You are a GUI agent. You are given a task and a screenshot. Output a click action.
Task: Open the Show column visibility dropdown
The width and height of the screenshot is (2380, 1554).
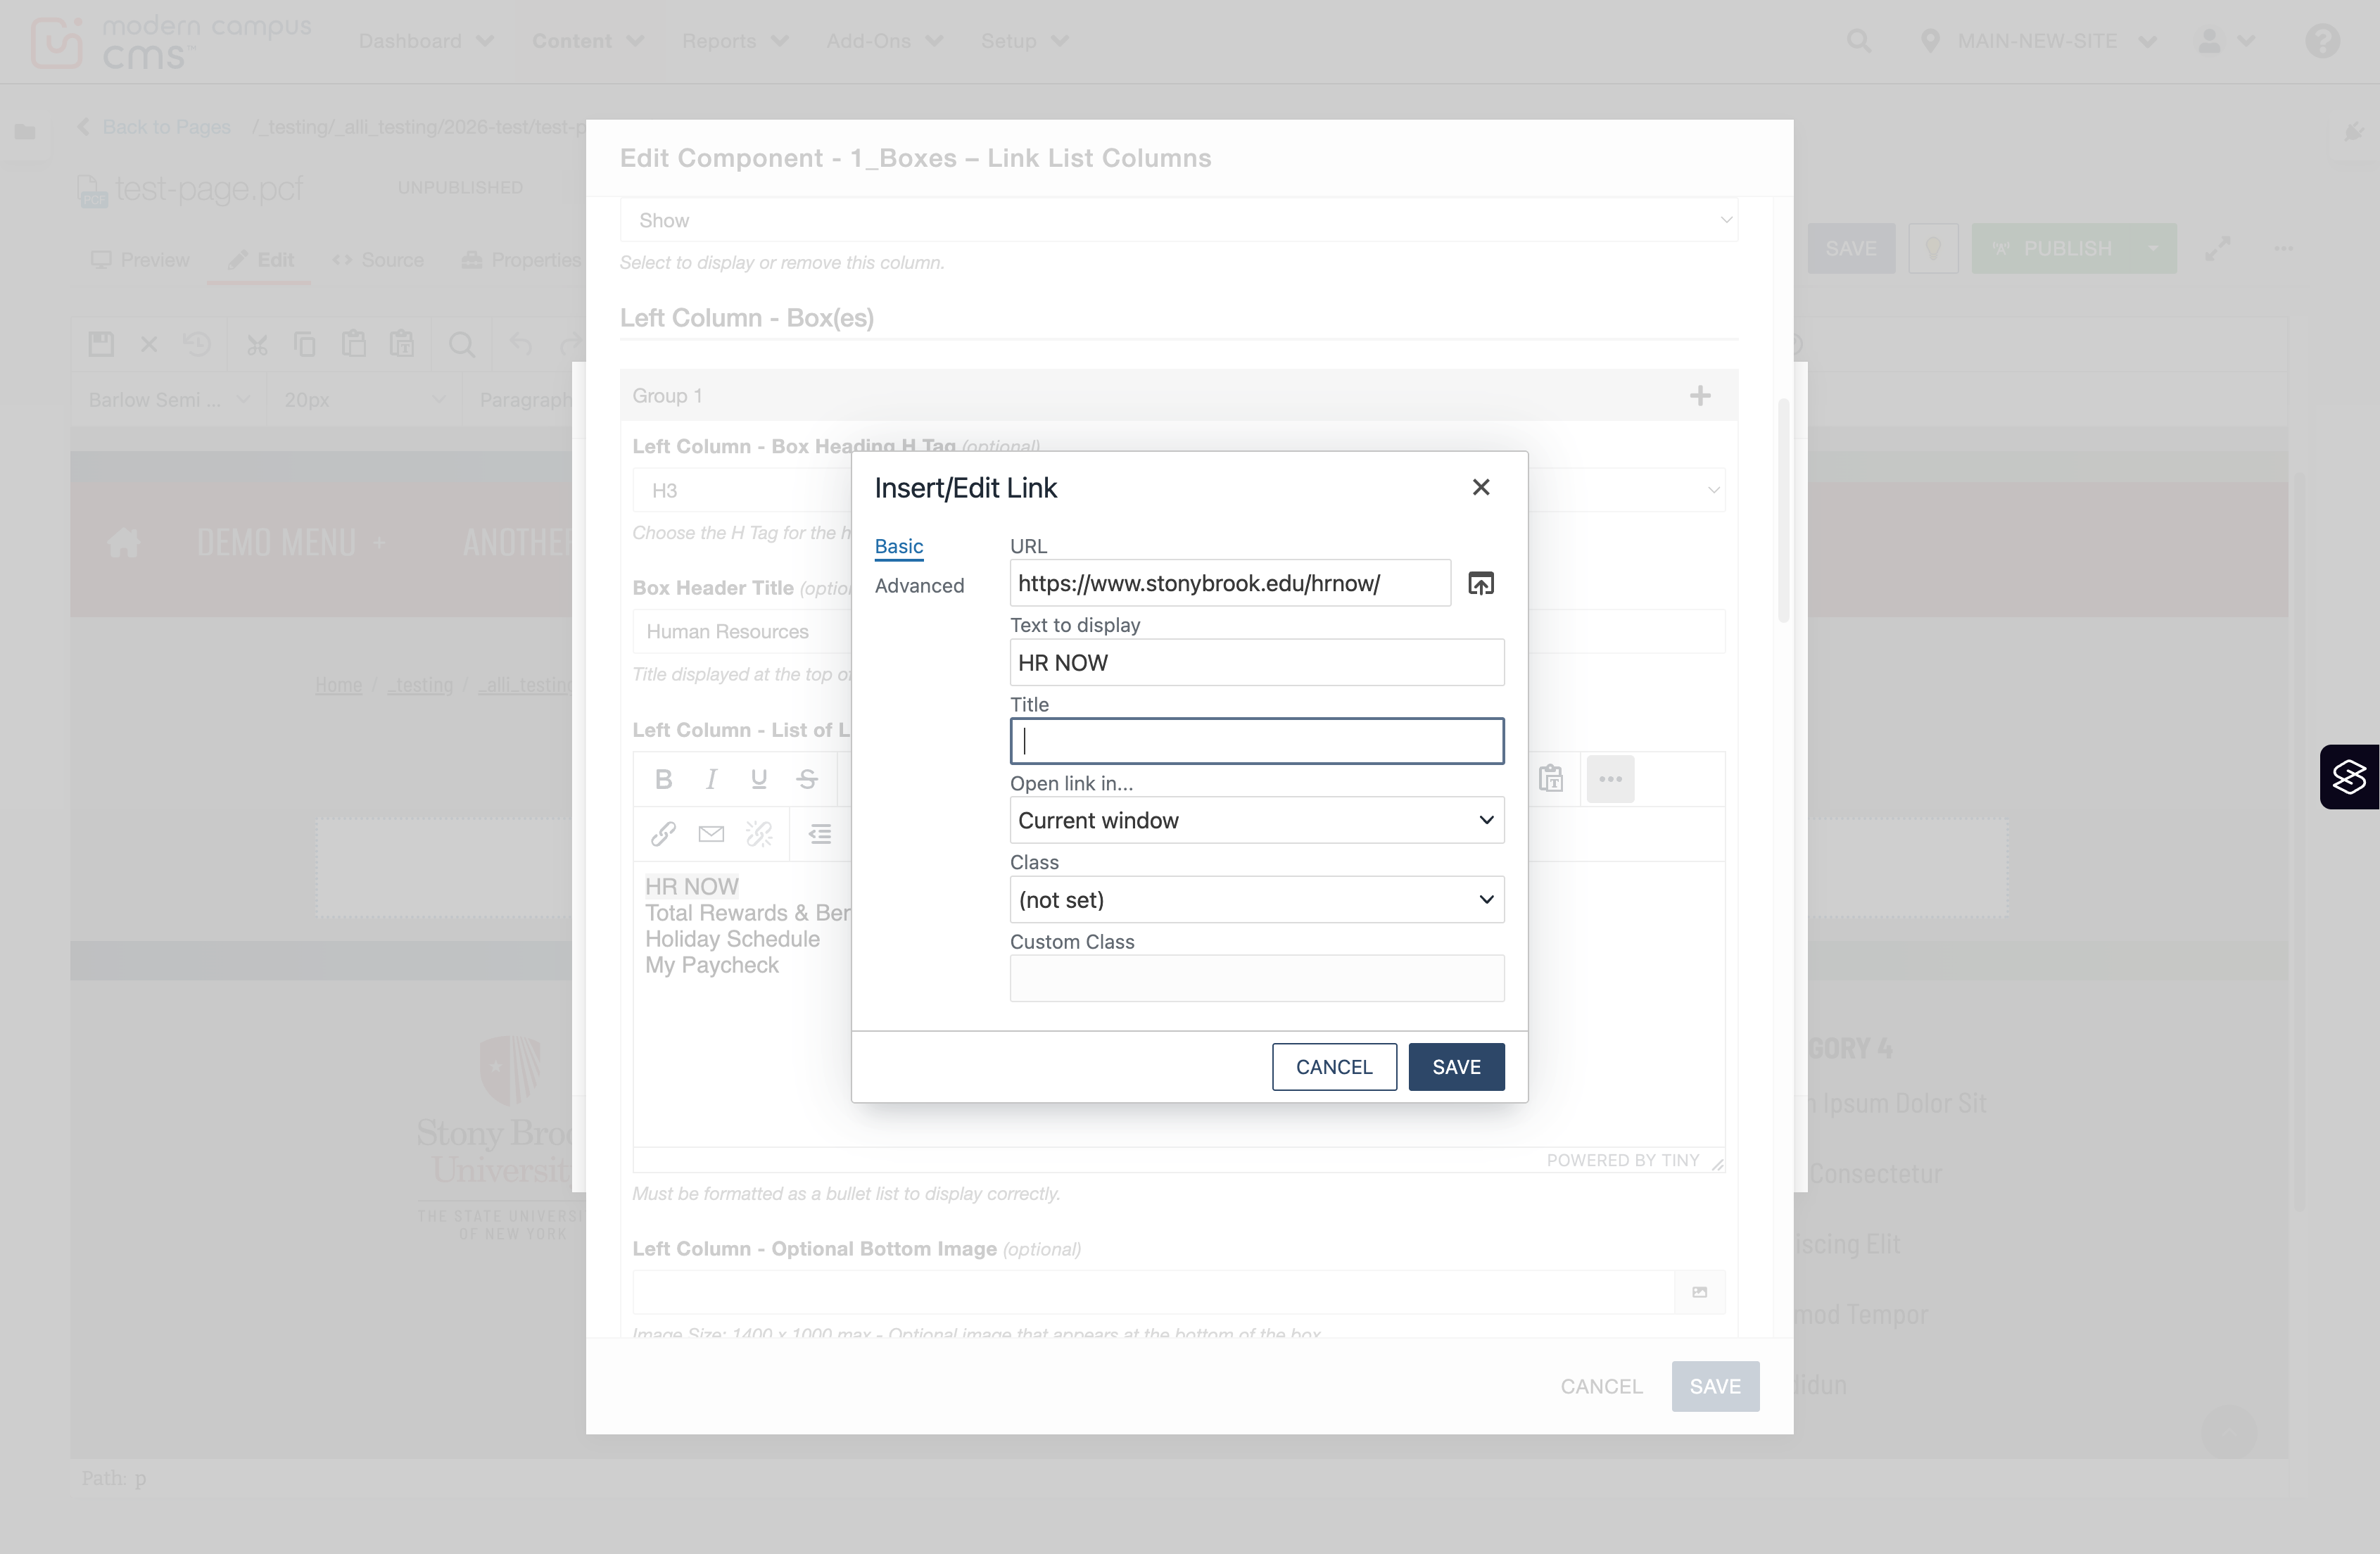tap(1179, 220)
